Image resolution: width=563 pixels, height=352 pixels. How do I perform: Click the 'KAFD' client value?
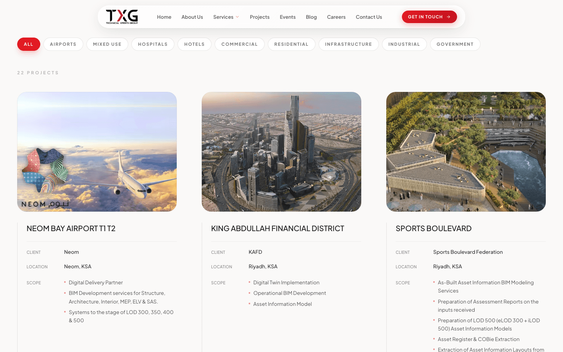255,252
